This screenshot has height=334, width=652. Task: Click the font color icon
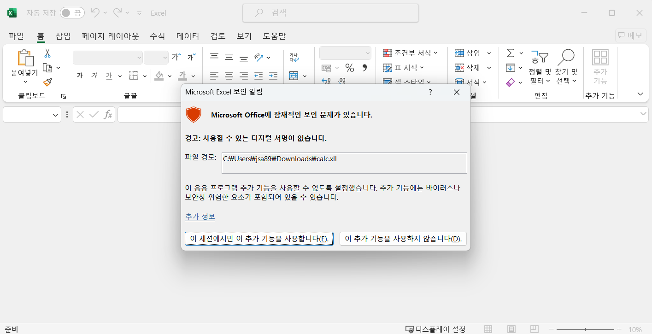point(182,76)
